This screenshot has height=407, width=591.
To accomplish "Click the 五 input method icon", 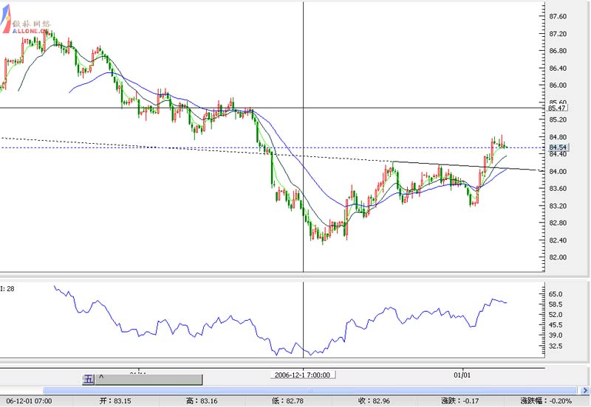I will (x=88, y=379).
